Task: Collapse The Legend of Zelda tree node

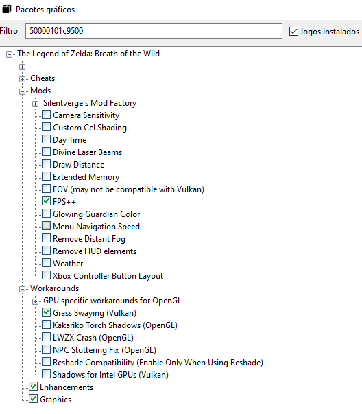Action: tap(9, 54)
